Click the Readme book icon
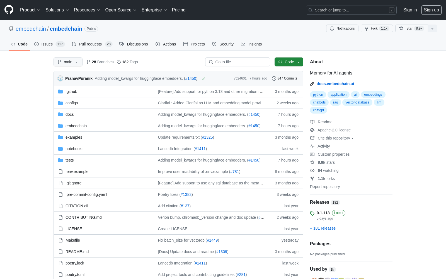This screenshot has width=446, height=279. click(312, 122)
